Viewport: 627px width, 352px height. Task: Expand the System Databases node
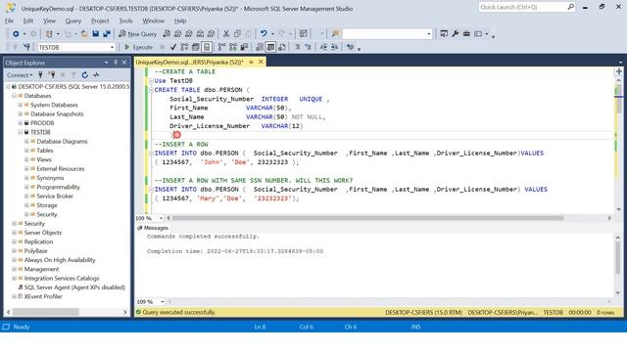point(20,105)
